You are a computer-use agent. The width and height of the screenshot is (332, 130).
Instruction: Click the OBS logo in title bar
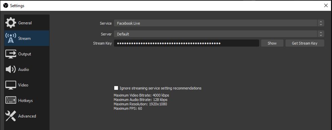[6, 5]
